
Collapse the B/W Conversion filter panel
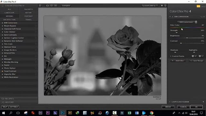click(x=170, y=16)
